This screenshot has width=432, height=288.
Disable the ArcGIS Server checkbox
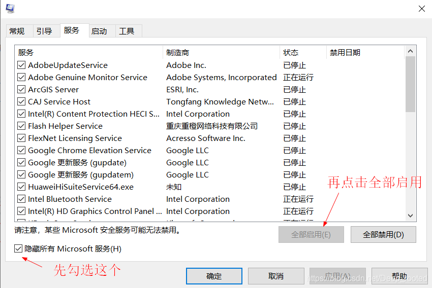click(21, 90)
